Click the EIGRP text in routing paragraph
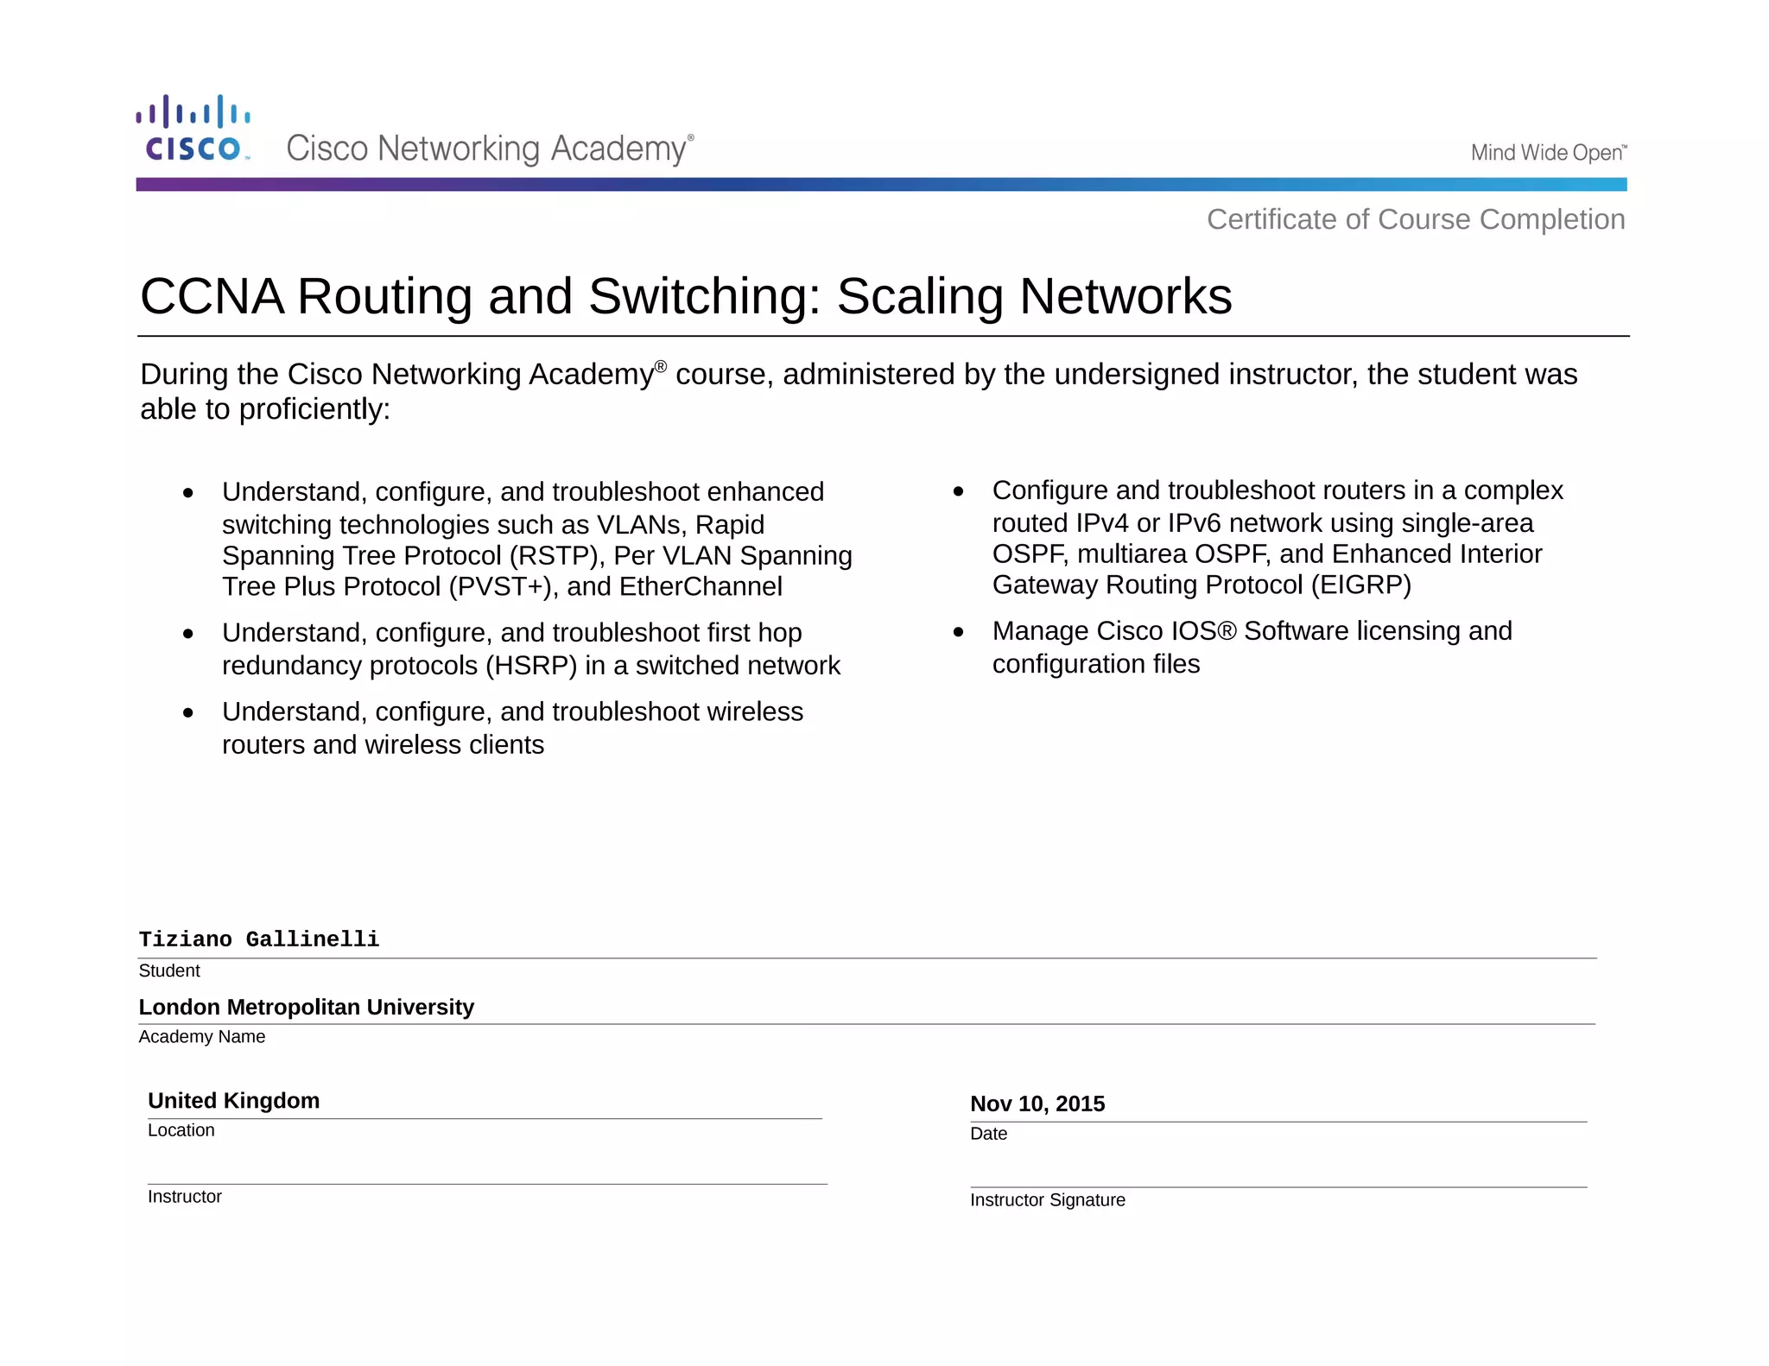This screenshot has height=1366, width=1769. tap(1360, 585)
